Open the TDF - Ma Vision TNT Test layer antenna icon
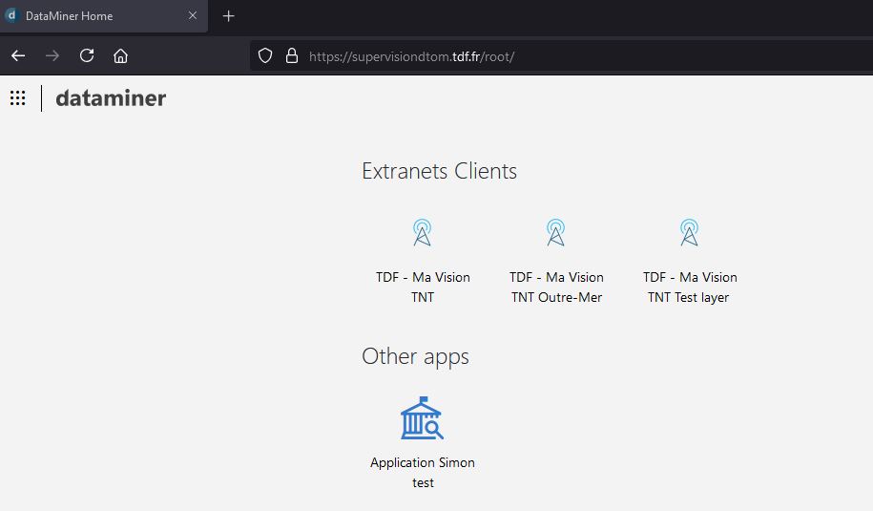The height and width of the screenshot is (511, 873). (x=689, y=232)
